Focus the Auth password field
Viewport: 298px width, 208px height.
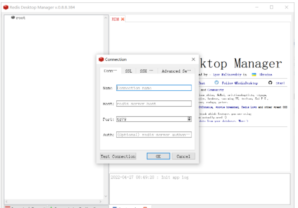[154, 135]
